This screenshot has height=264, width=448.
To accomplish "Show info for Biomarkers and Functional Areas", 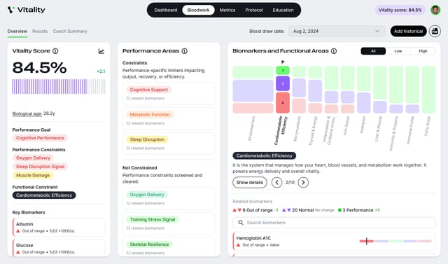I will [x=334, y=51].
